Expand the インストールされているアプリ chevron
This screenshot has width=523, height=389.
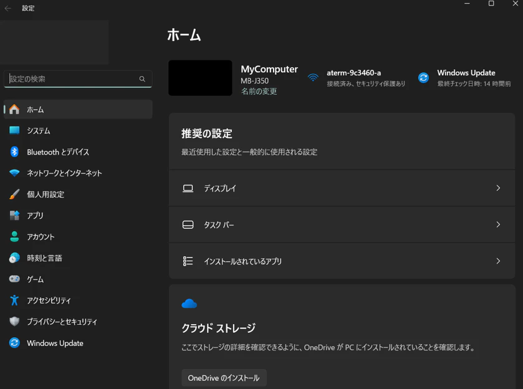coord(498,261)
